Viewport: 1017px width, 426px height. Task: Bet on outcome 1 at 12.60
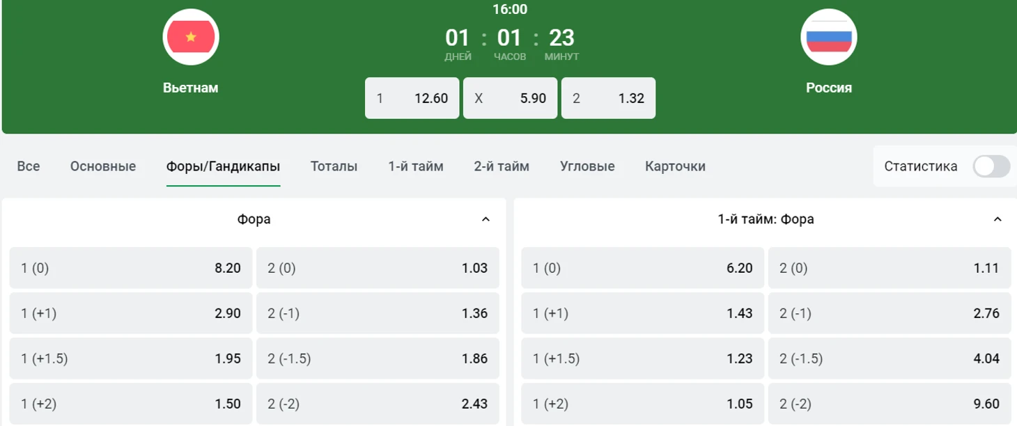pos(412,98)
